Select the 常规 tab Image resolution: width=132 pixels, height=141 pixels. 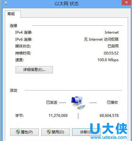point(11,14)
